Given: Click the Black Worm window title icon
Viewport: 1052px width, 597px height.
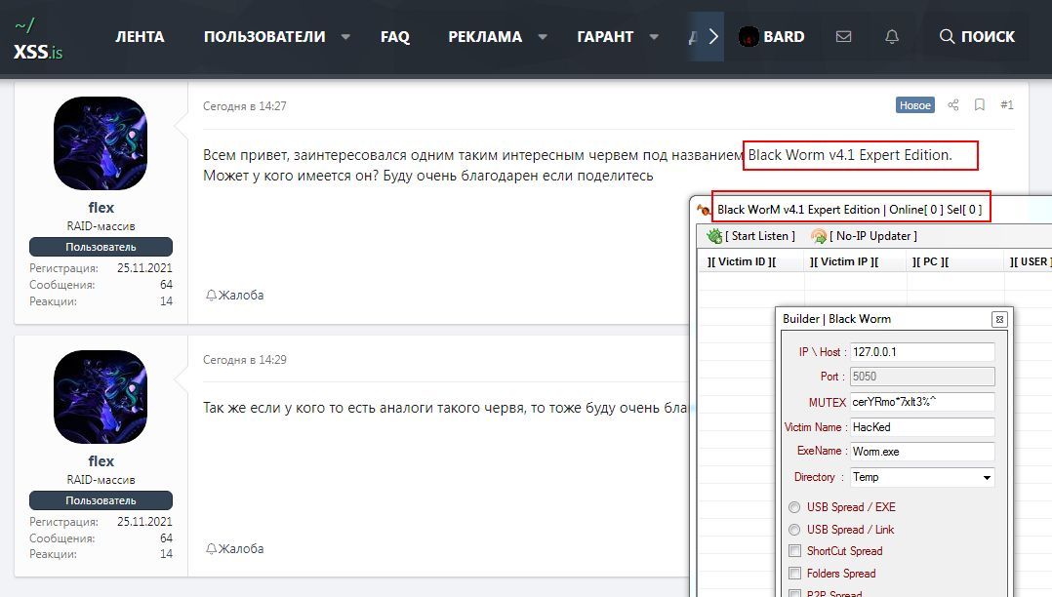Looking at the screenshot, I should point(704,210).
